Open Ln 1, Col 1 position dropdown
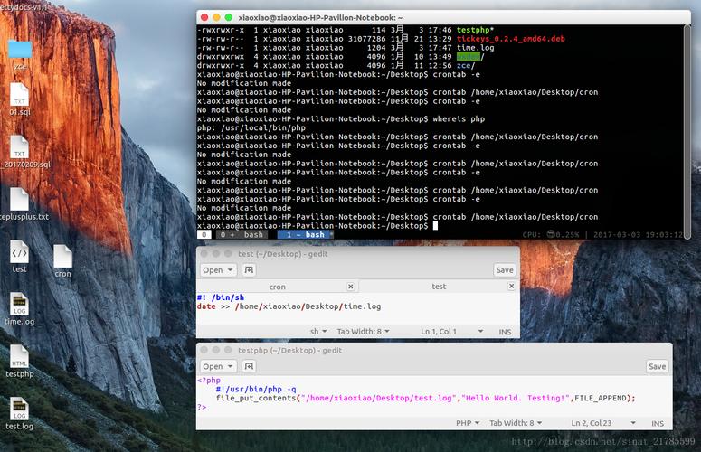The height and width of the screenshot is (452, 701). (451, 332)
